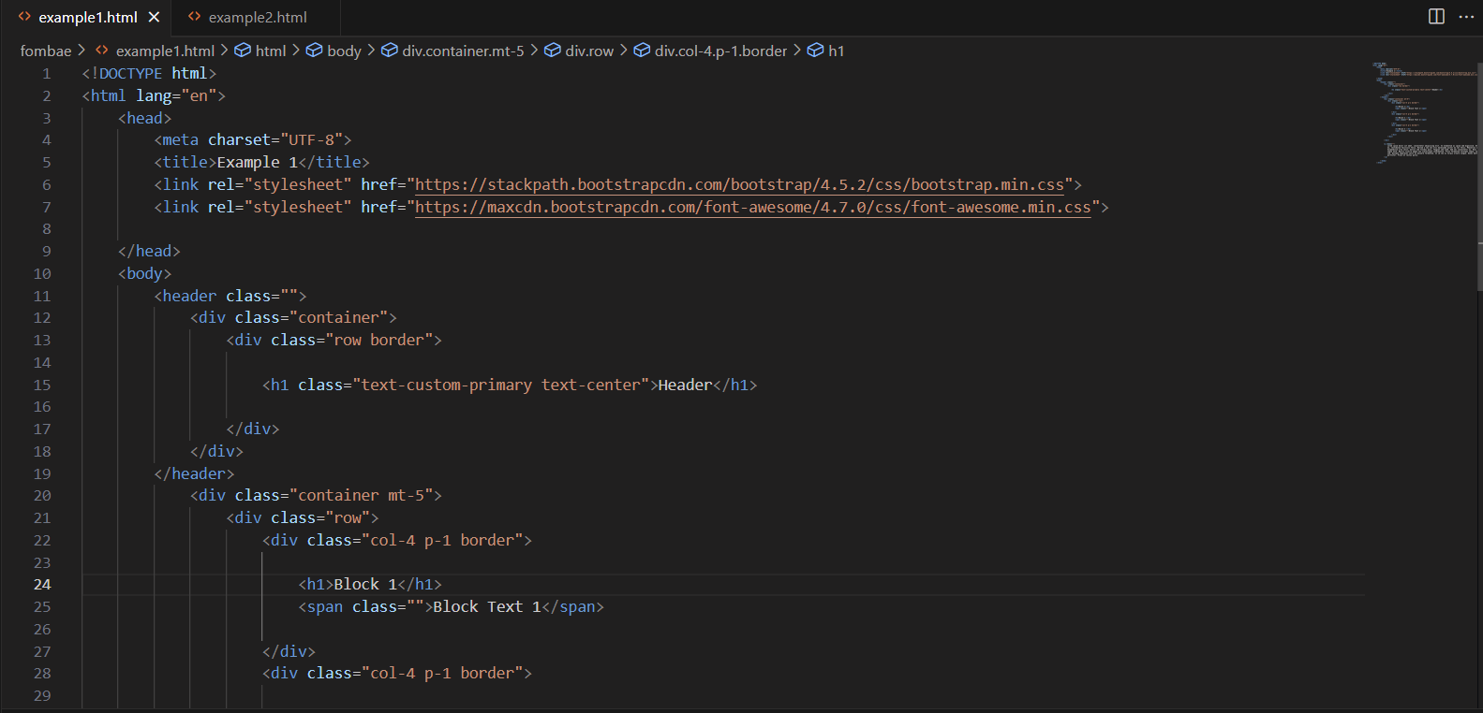Open the div.container.mt-5 breadcrumb
The width and height of the screenshot is (1483, 713).
point(463,51)
